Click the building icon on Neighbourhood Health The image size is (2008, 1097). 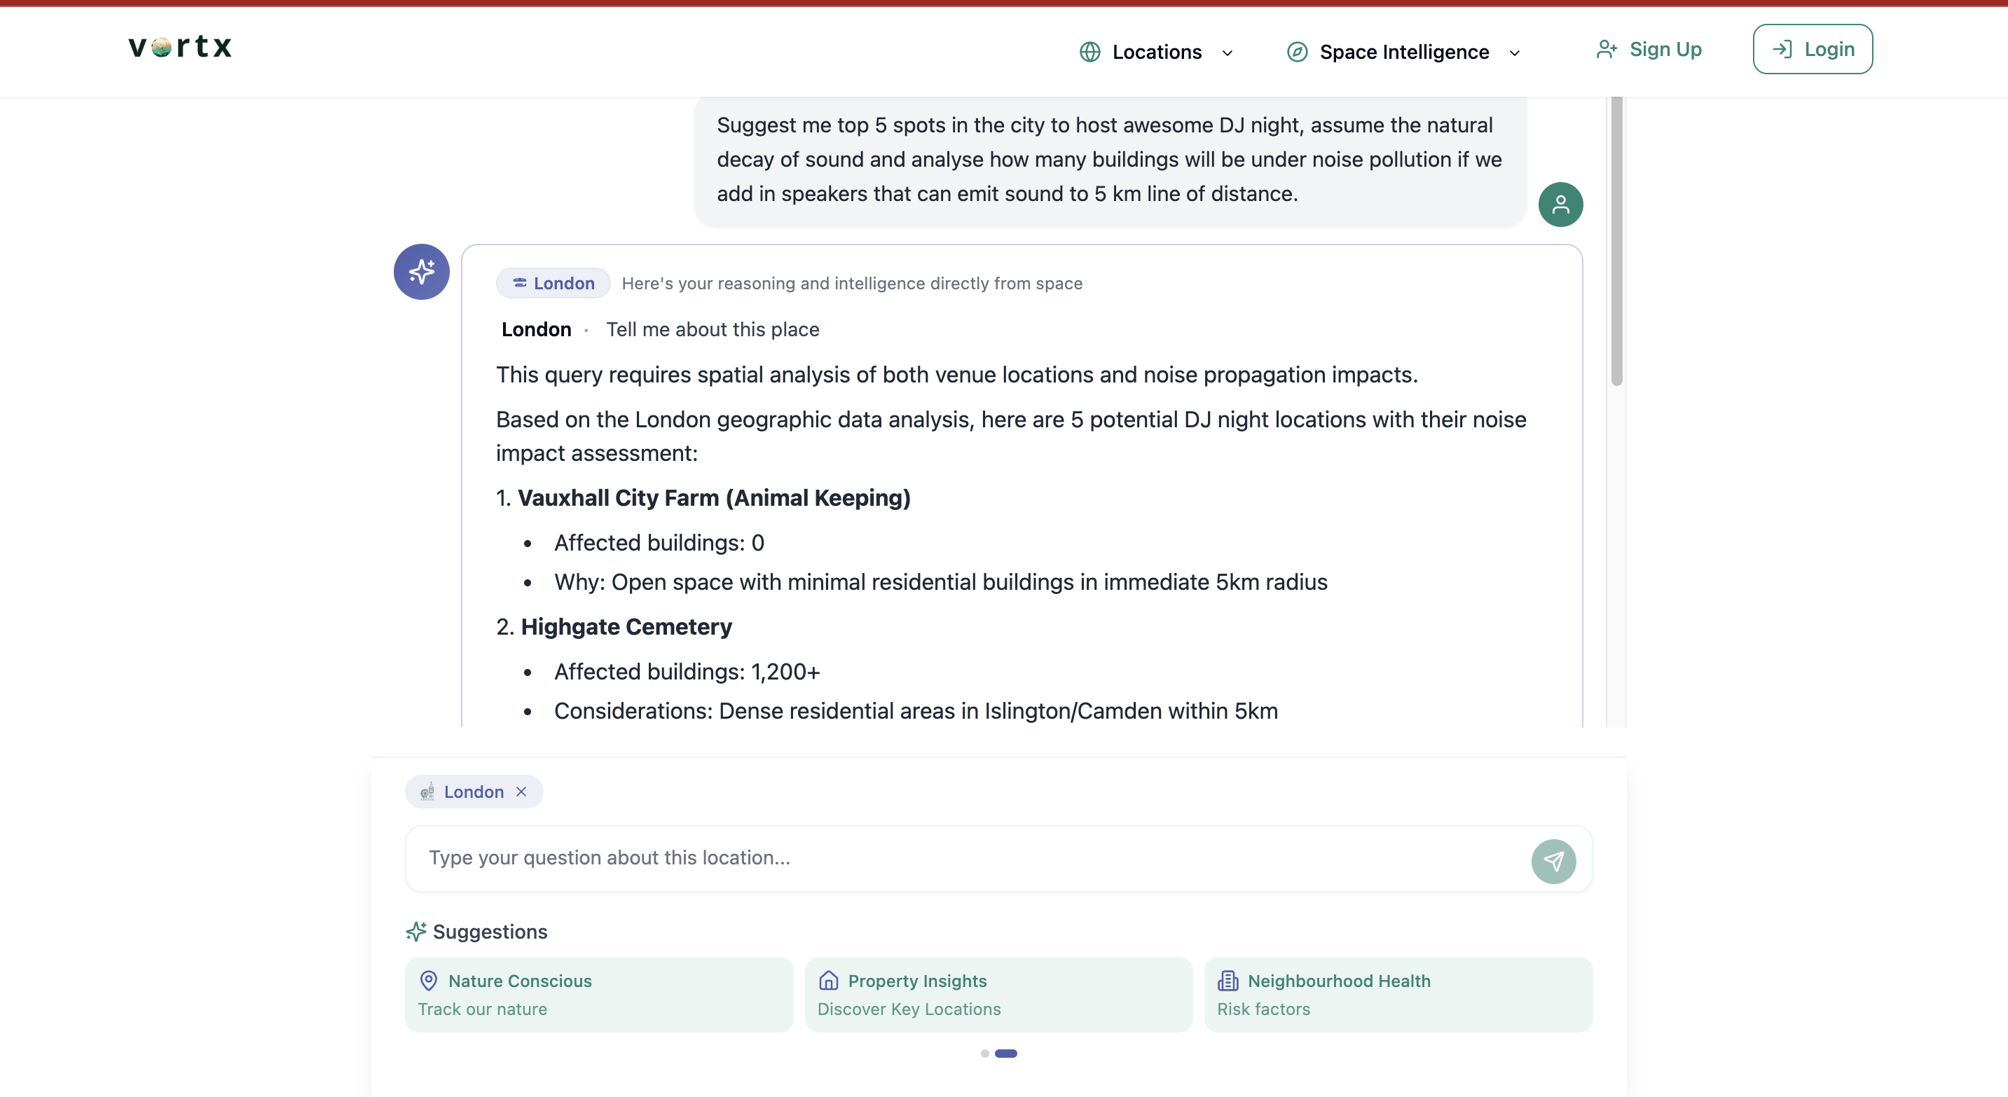[x=1228, y=980]
